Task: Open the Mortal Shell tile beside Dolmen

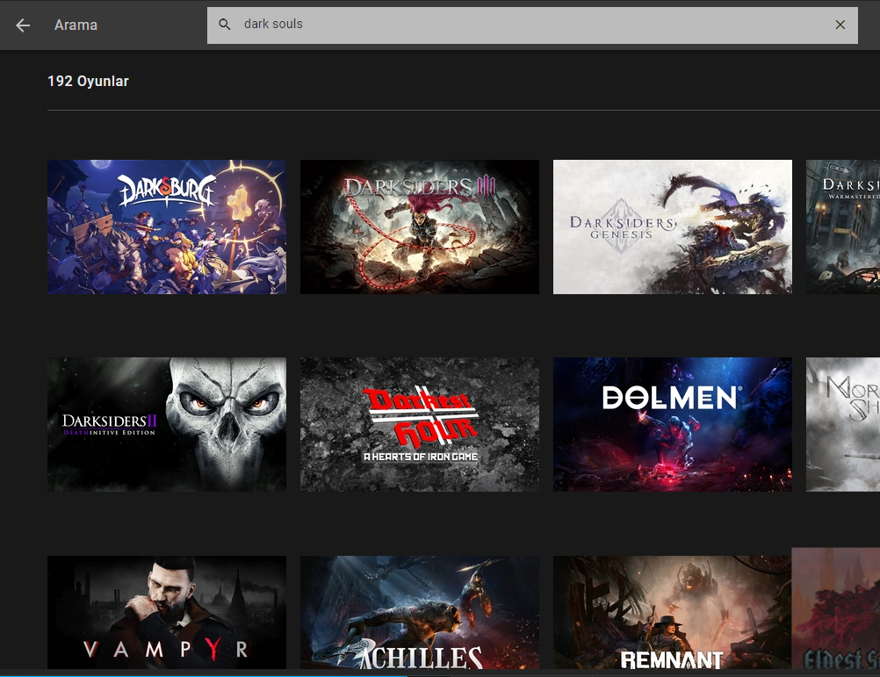Action: (x=843, y=425)
